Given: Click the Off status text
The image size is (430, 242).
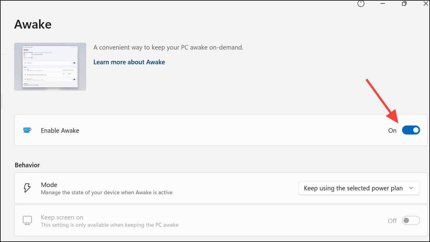Looking at the screenshot, I should tap(392, 221).
